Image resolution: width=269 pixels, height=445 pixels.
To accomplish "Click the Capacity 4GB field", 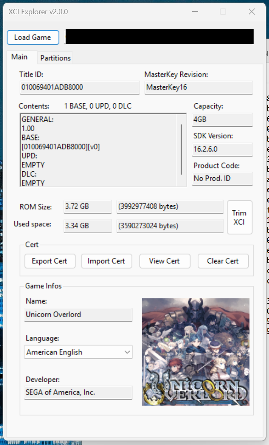I will [x=222, y=119].
